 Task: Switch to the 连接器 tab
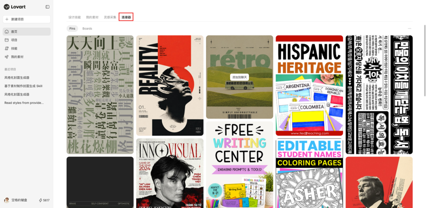[x=126, y=17]
